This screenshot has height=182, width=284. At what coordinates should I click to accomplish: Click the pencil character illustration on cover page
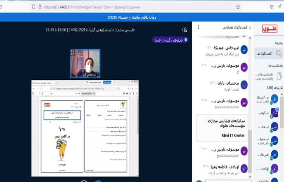[61, 150]
